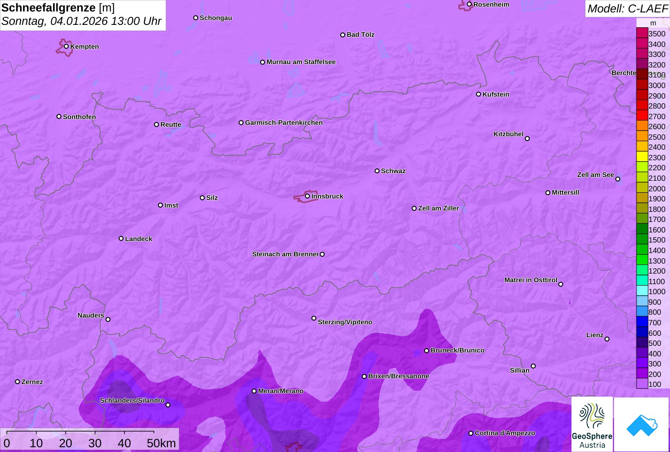Click the Innsbruck city marker
This screenshot has width=670, height=452.
(307, 196)
